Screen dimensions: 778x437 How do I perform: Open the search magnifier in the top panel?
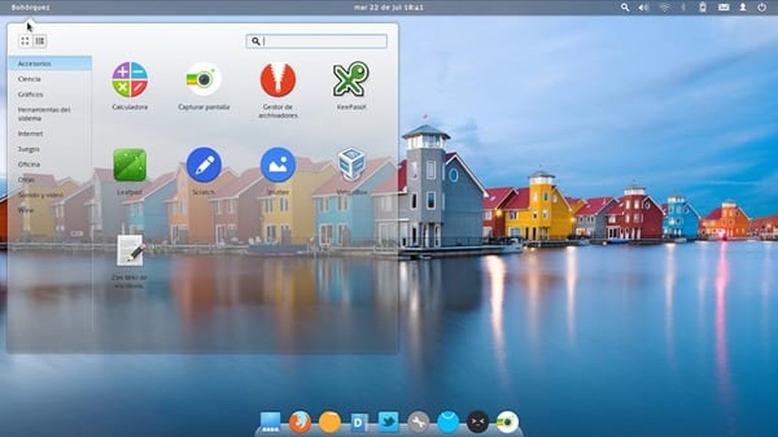[624, 7]
